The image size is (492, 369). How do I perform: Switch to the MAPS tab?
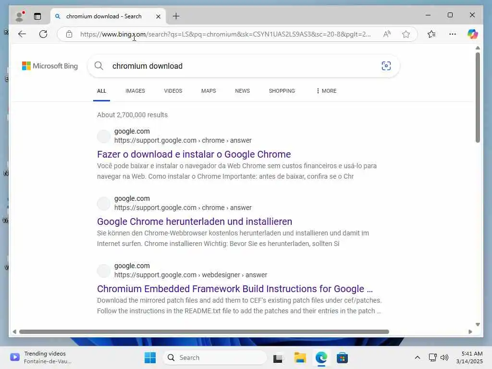(209, 91)
